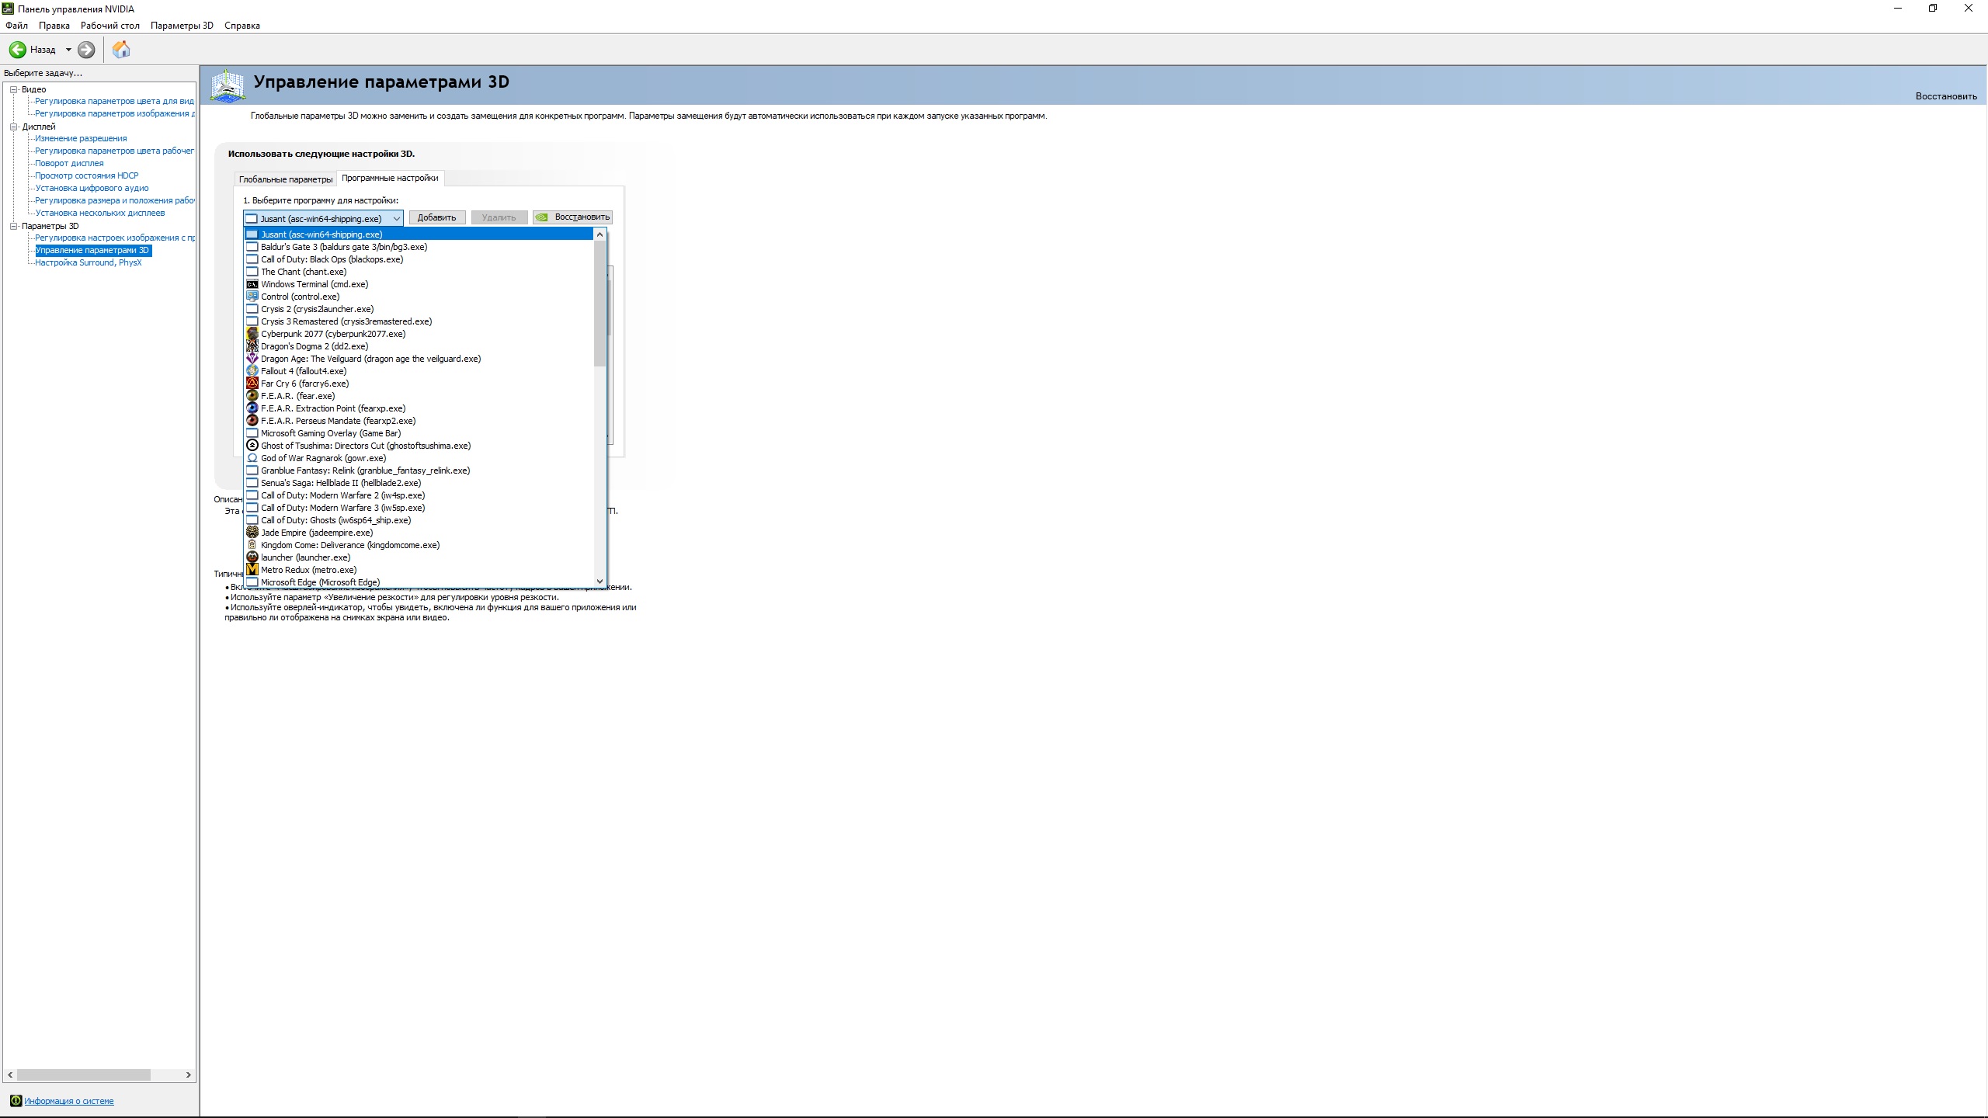Image resolution: width=1988 pixels, height=1118 pixels.
Task: Switch to Глобальные параметры tab
Action: point(285,179)
